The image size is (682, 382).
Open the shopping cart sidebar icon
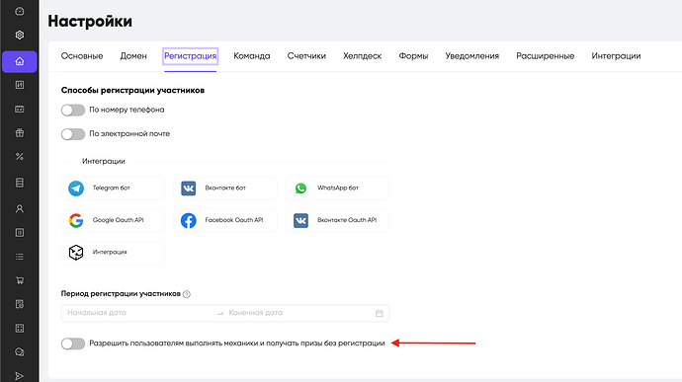click(20, 280)
